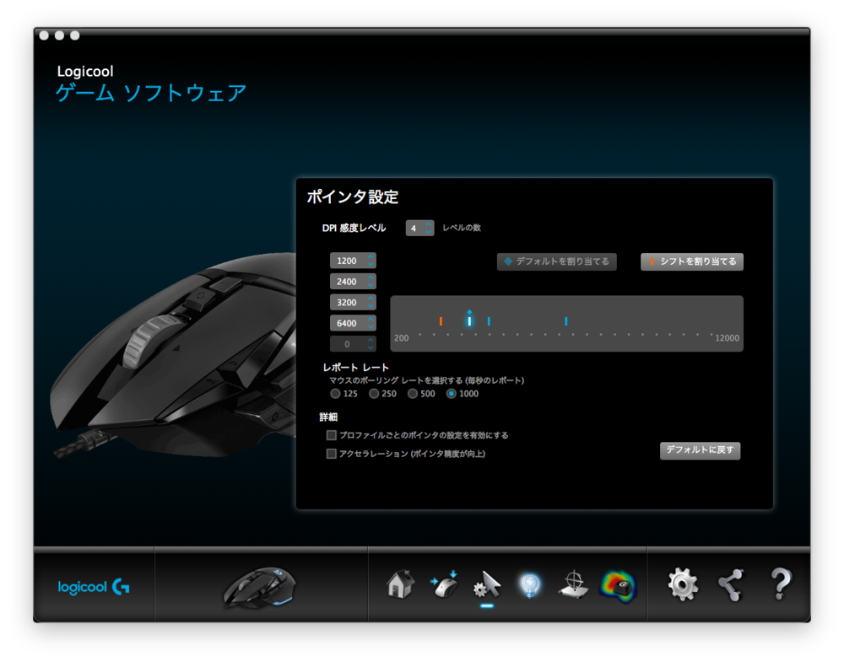Click the デフォルトに戻す button
The image size is (844, 662).
coord(700,450)
